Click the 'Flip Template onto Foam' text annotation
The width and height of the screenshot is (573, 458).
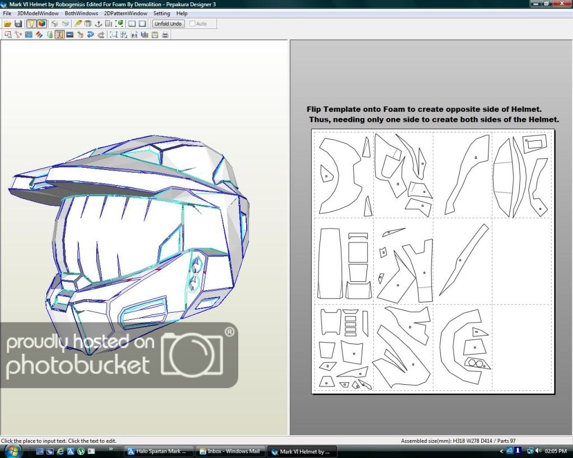[x=424, y=109]
